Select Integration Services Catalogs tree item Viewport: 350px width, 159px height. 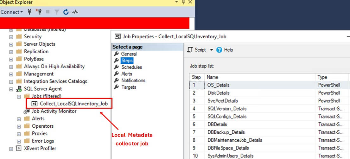coord(55,81)
